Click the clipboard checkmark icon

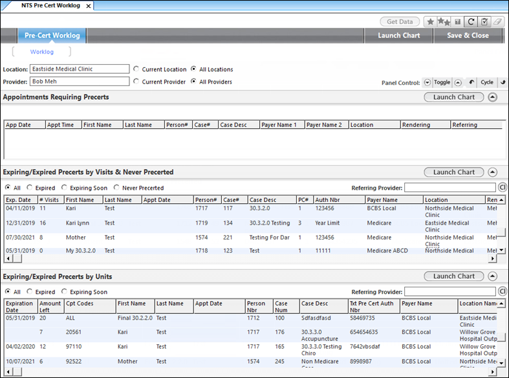484,22
